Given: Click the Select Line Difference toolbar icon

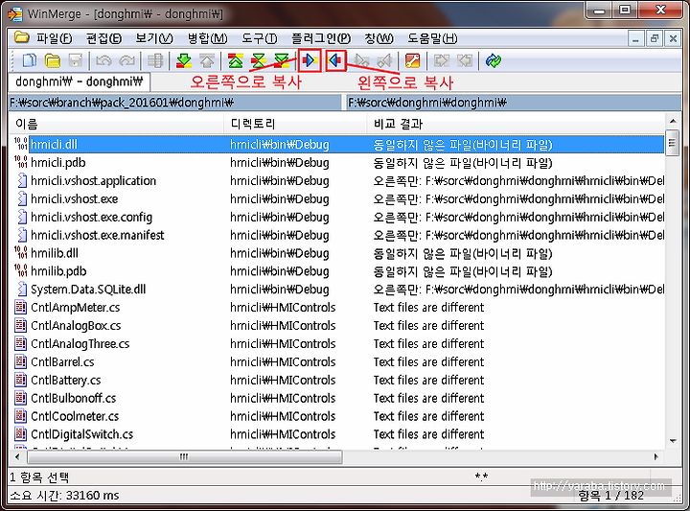Looking at the screenshot, I should point(155,60).
